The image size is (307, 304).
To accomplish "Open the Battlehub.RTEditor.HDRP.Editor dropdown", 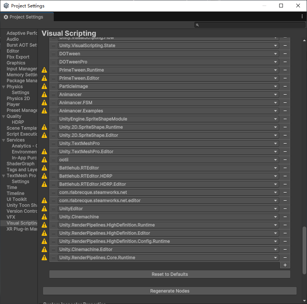I will tap(168, 184).
